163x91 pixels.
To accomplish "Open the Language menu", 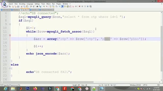I will (x=30, y=4).
